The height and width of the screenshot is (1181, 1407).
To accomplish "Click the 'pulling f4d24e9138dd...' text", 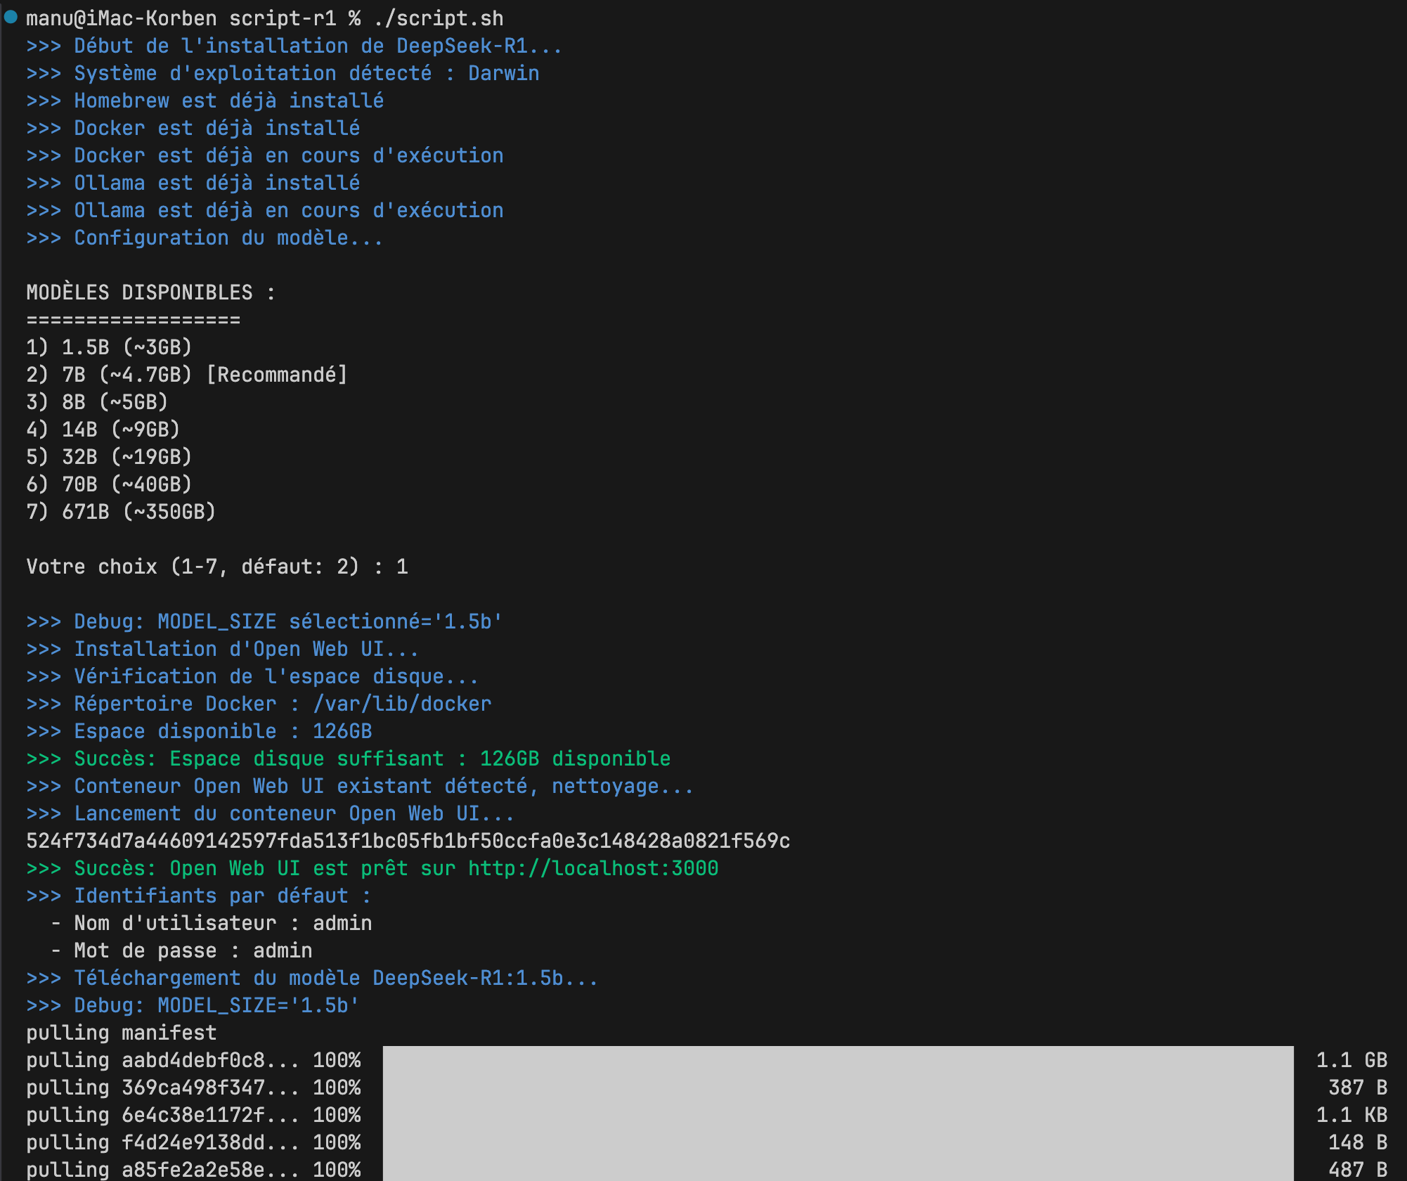I will 162,1142.
